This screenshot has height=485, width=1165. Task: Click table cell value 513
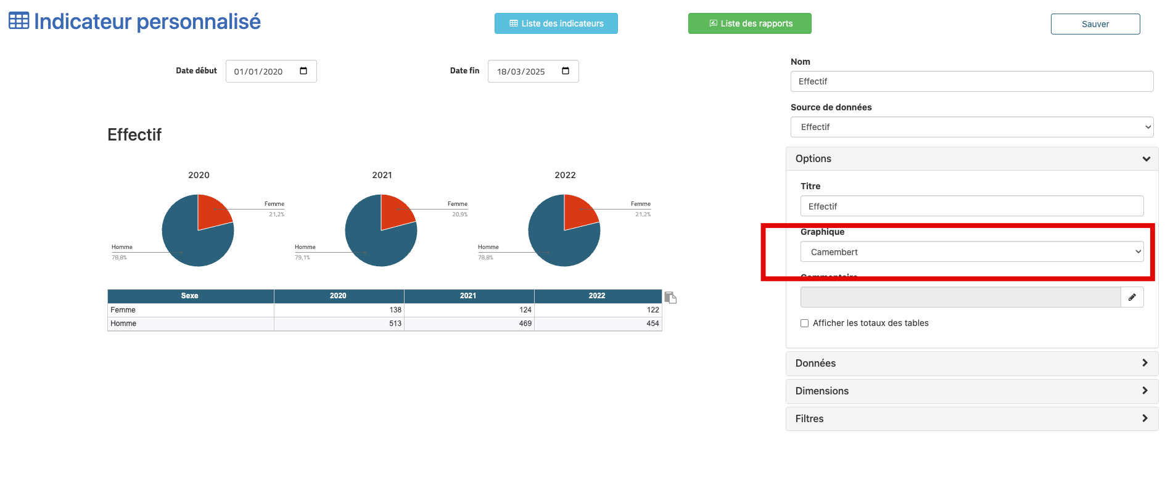point(395,324)
